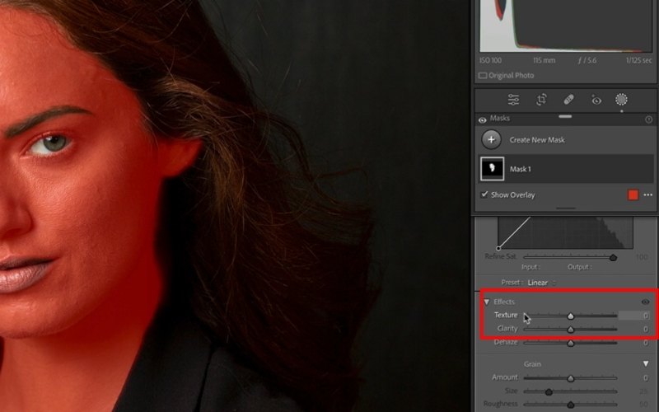The width and height of the screenshot is (659, 412).
Task: Click the Refine Sat slider
Action: (x=570, y=257)
